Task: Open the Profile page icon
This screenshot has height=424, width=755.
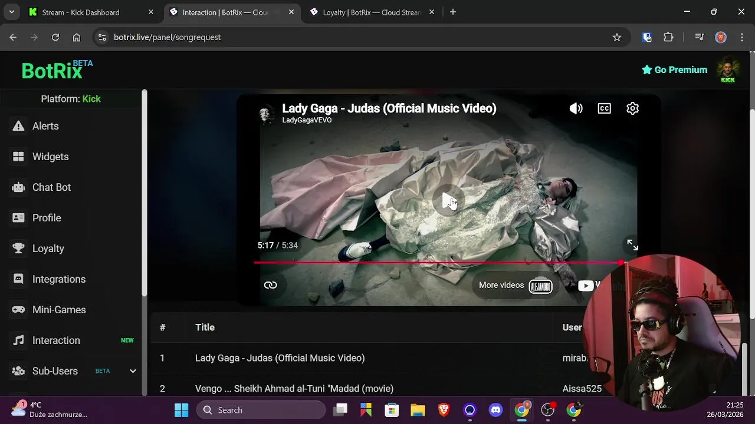Action: (x=19, y=218)
